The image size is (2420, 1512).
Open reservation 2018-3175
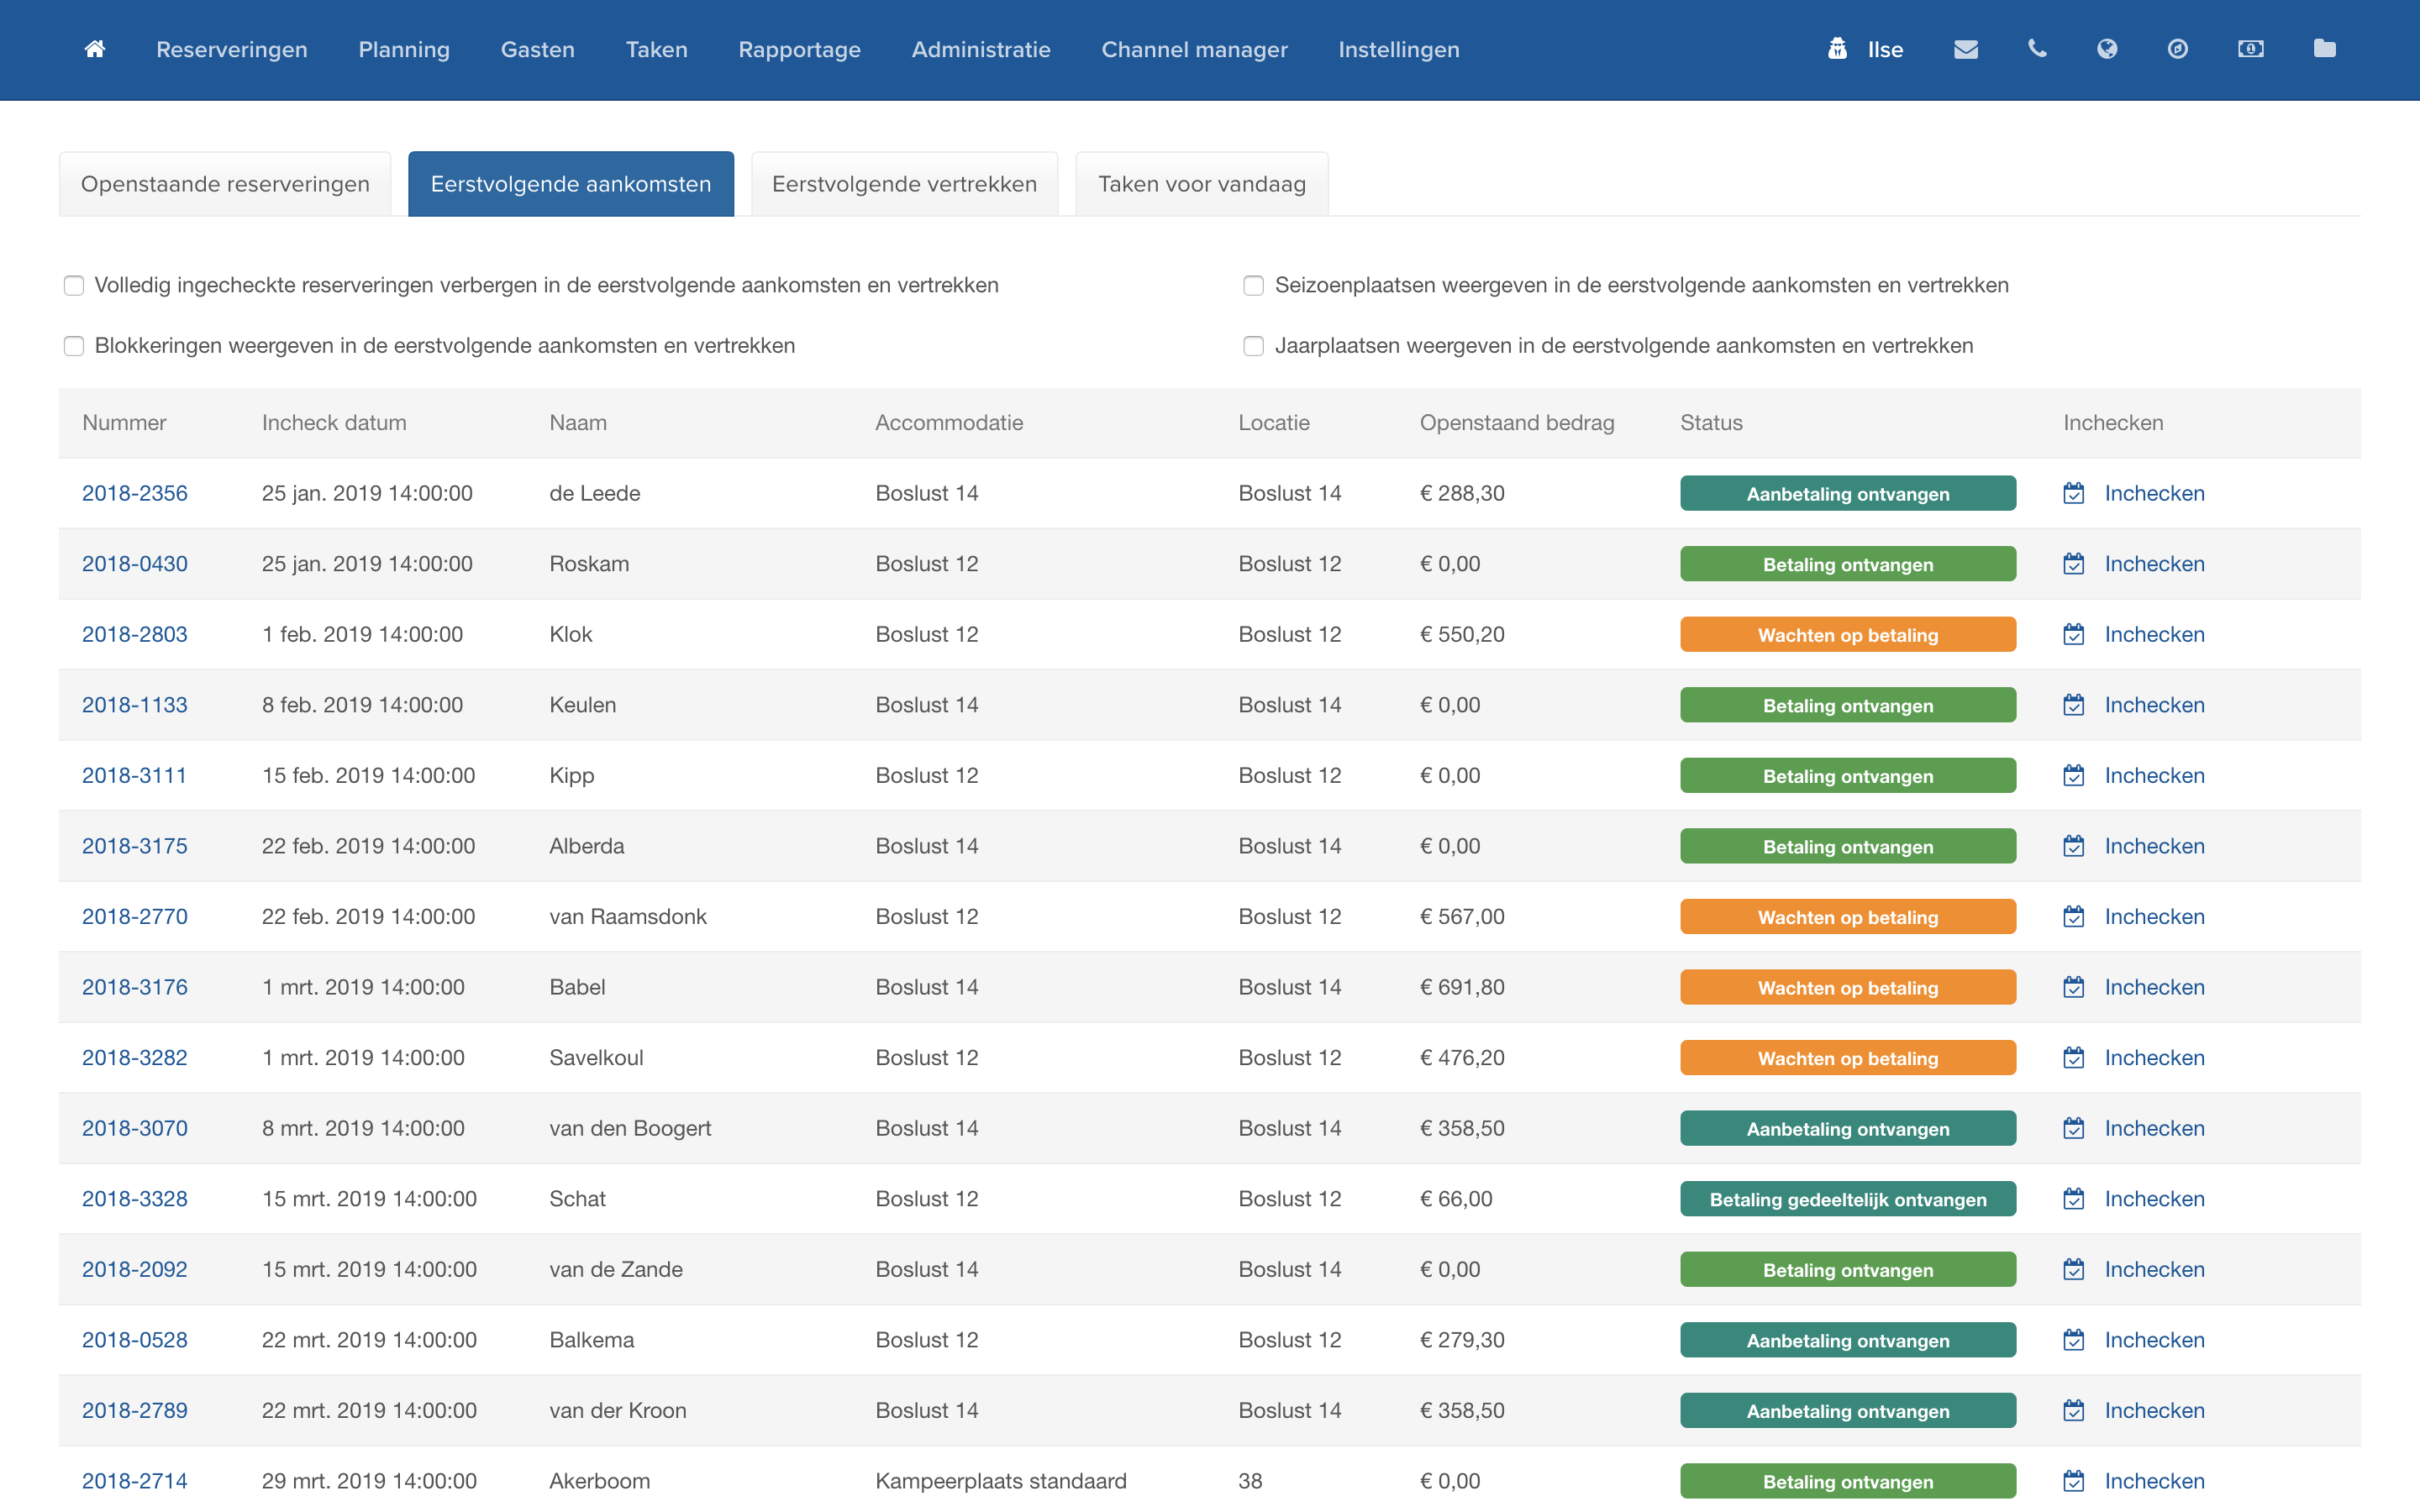(135, 846)
